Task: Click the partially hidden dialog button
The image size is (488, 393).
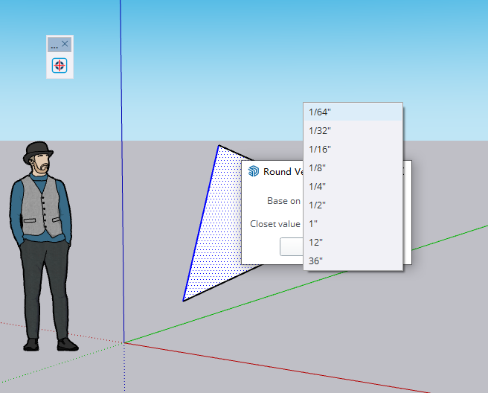Action: 292,246
